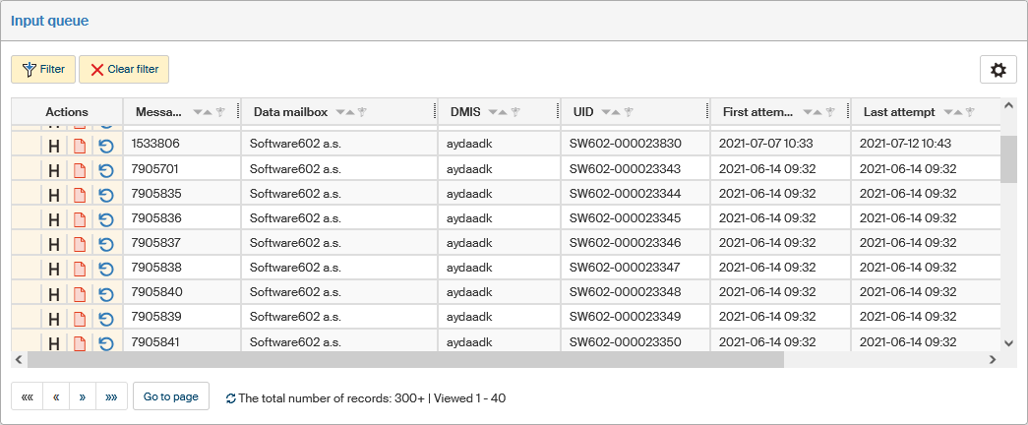Open the table settings gear icon
1028x425 pixels.
point(998,70)
